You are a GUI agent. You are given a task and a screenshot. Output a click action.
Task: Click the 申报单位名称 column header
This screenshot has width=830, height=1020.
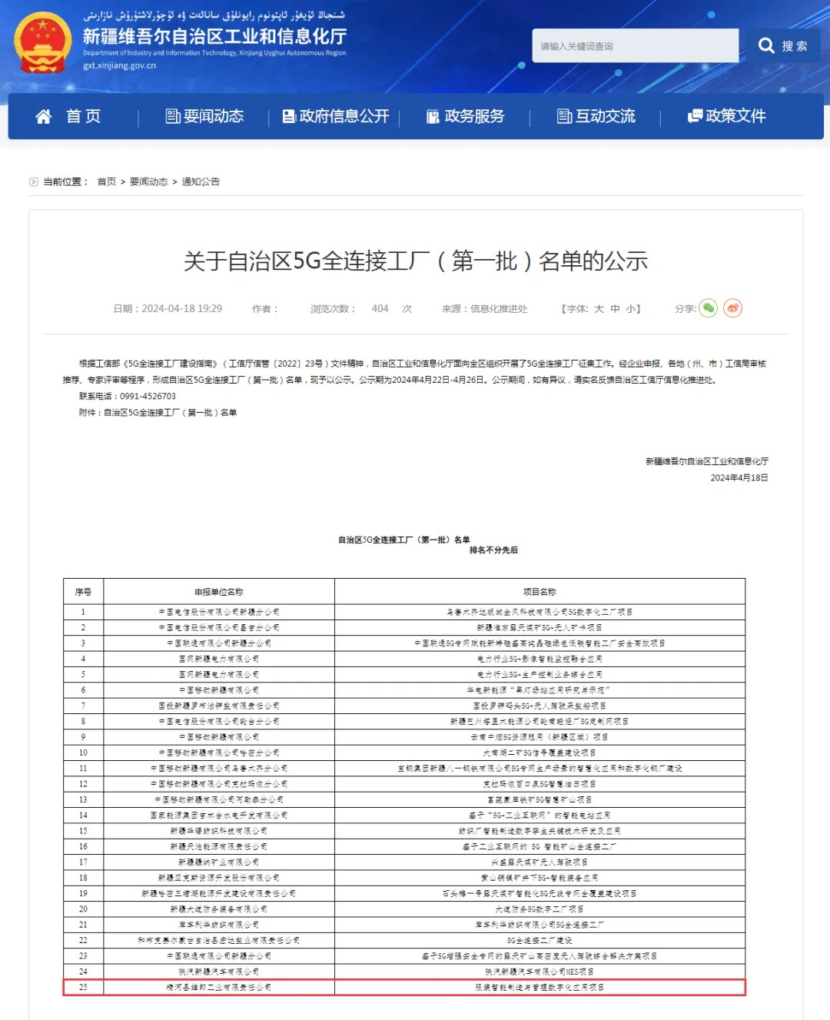tap(219, 592)
